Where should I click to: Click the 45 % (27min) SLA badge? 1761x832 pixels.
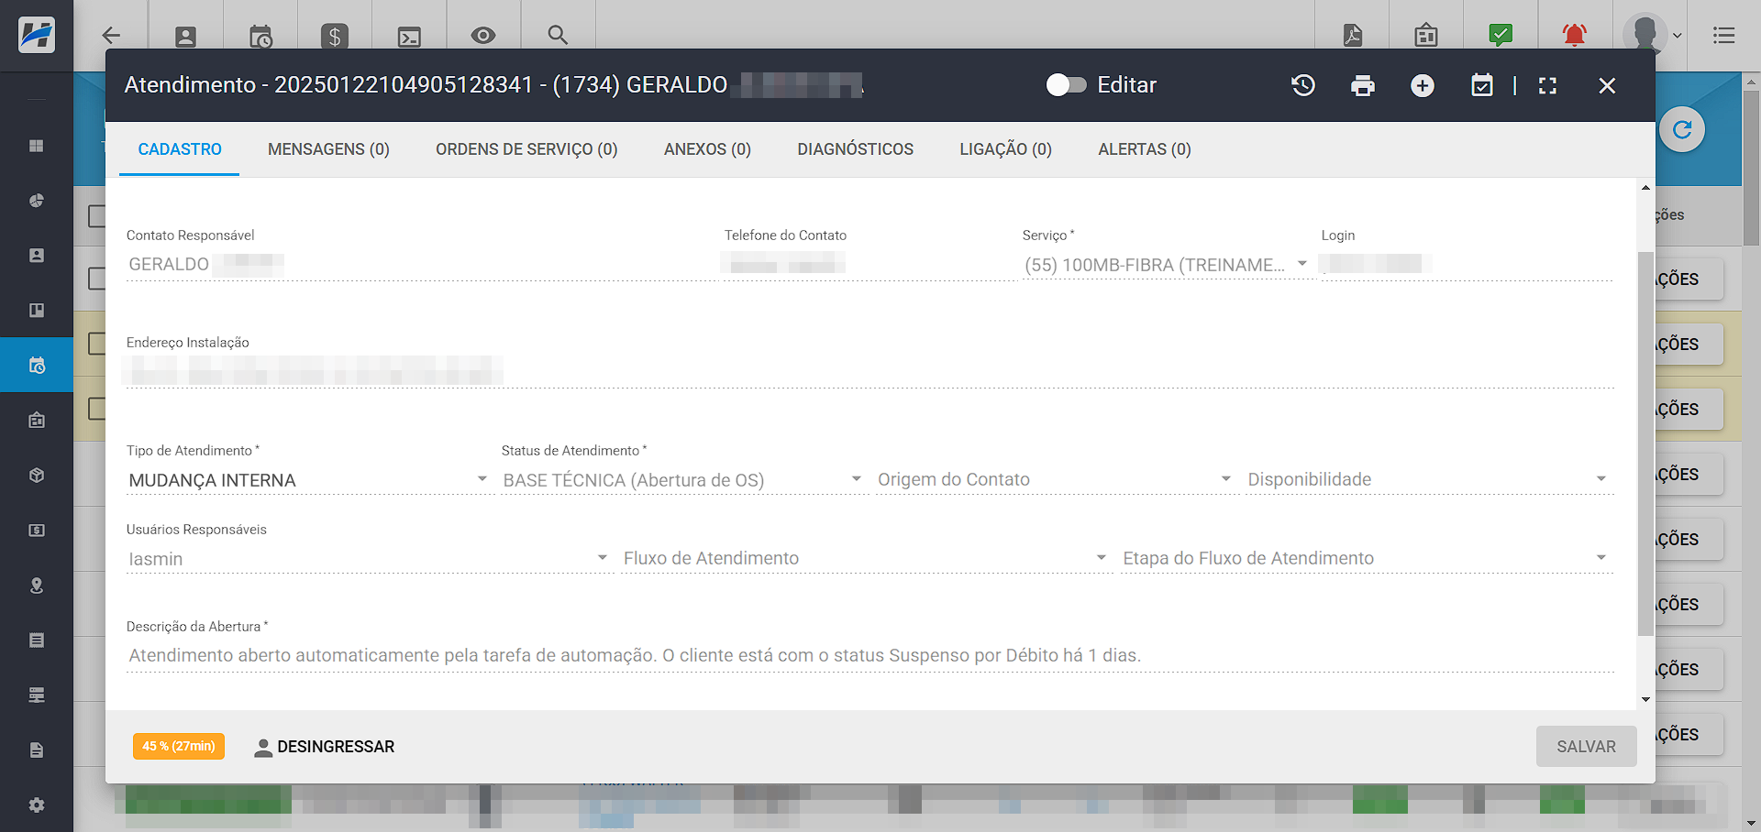[179, 746]
